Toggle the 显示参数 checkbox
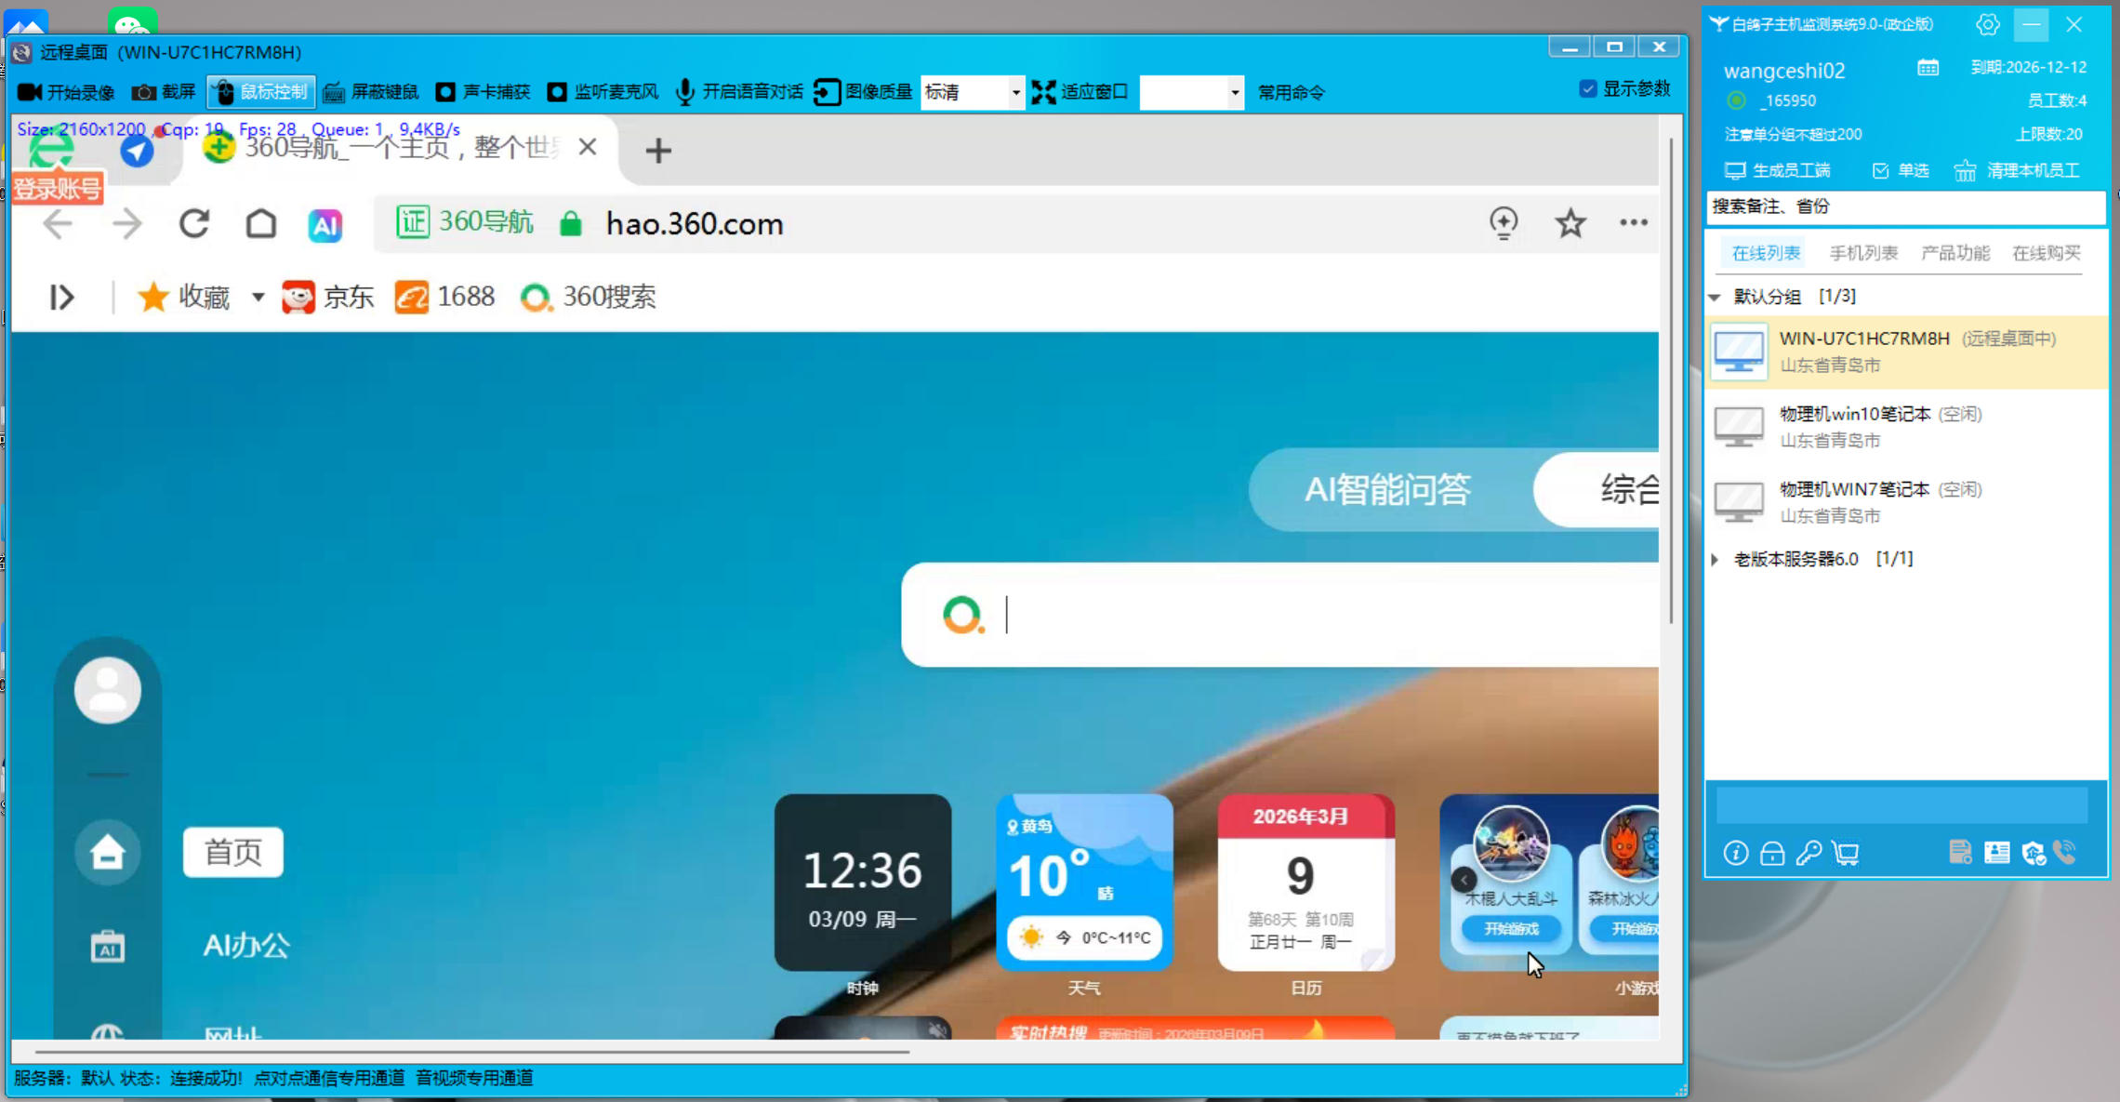This screenshot has width=2120, height=1102. click(x=1588, y=89)
